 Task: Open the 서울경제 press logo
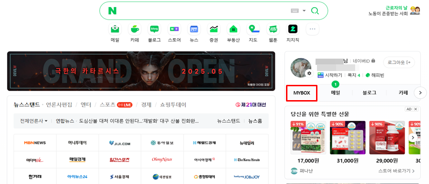tap(120, 176)
